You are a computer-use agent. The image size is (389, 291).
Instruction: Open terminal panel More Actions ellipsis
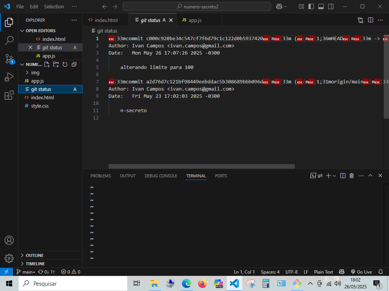[x=361, y=176]
